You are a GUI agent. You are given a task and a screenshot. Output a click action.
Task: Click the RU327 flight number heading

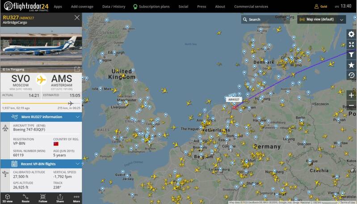click(x=11, y=17)
